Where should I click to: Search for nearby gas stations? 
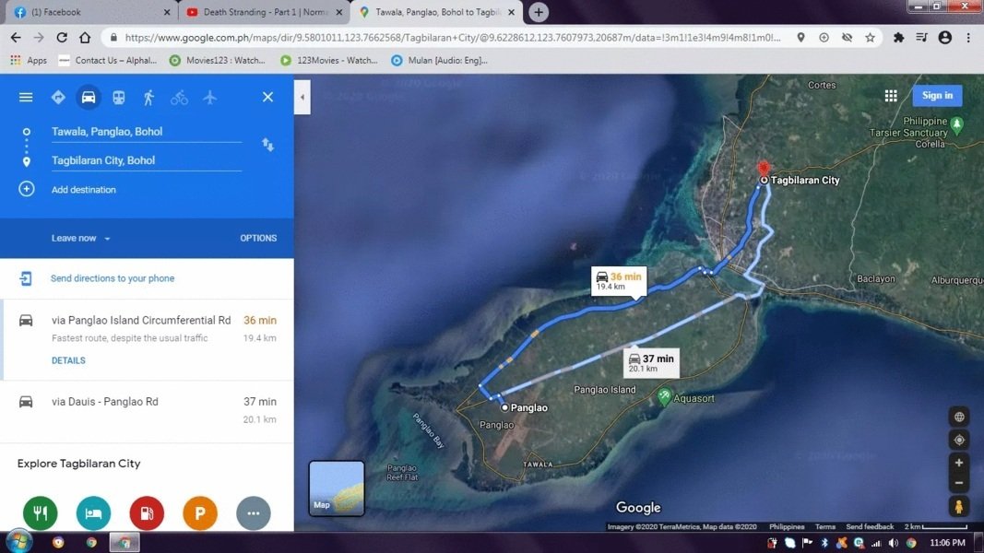coord(147,513)
